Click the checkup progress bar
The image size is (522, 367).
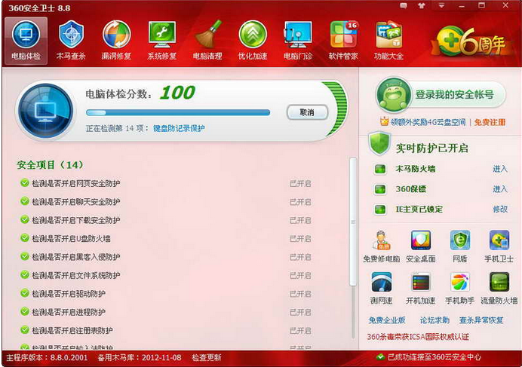point(178,113)
